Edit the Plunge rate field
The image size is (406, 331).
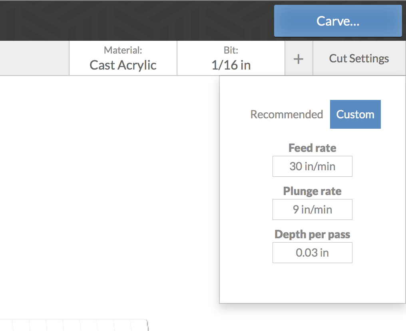(x=312, y=209)
